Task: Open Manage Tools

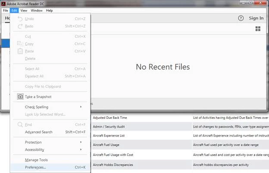Action: (x=50, y=160)
